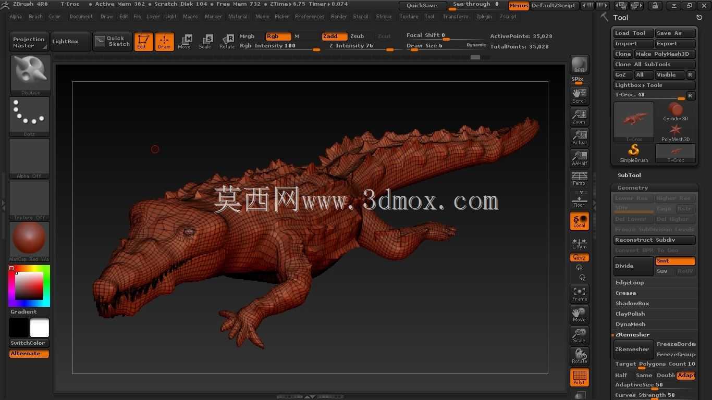Pick a color in the color picker square

point(29,286)
